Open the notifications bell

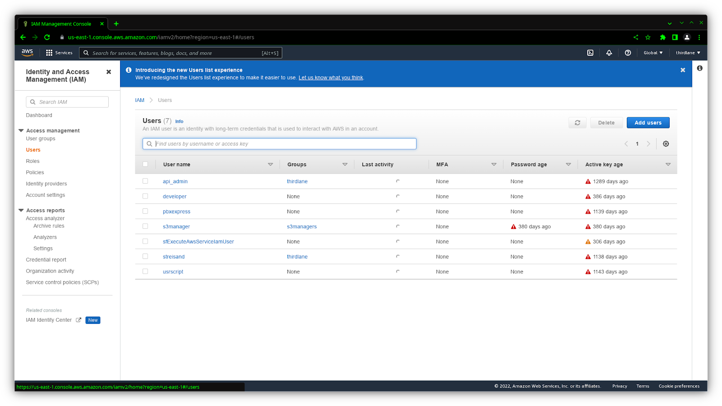click(609, 53)
